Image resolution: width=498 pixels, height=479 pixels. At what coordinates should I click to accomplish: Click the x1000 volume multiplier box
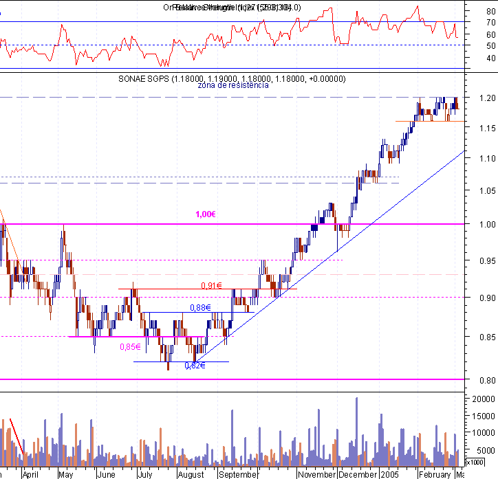coord(475,463)
